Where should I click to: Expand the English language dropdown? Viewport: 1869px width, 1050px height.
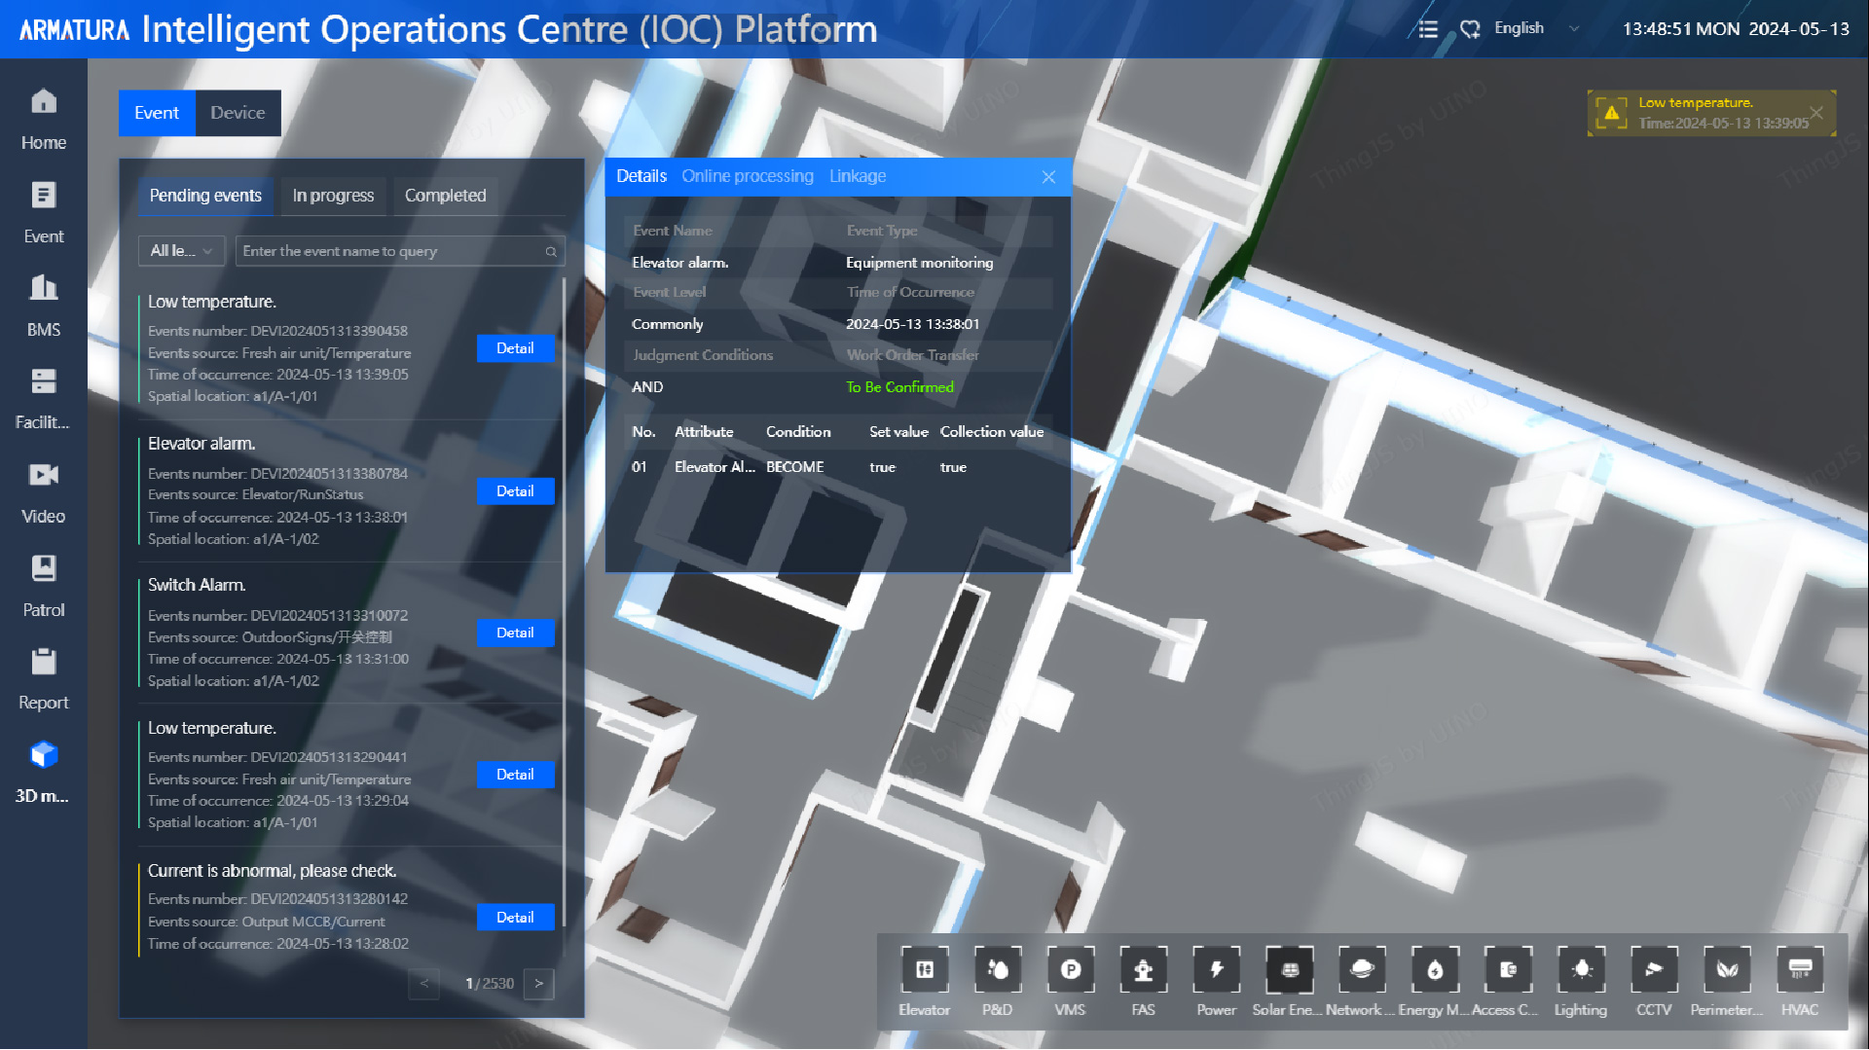pos(1535,29)
